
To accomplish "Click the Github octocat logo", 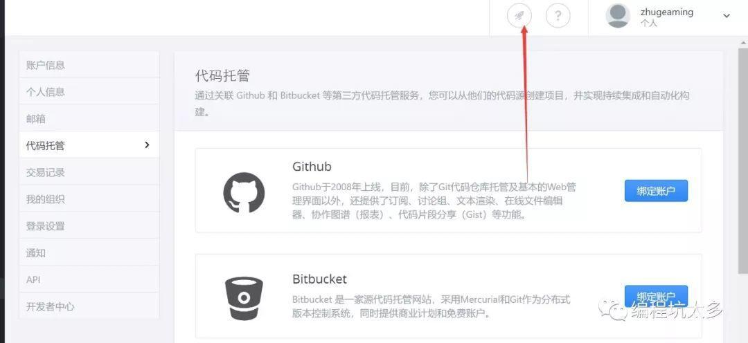I will click(x=244, y=192).
